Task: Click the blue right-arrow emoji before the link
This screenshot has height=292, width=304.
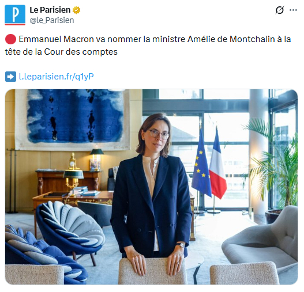Action: point(10,77)
